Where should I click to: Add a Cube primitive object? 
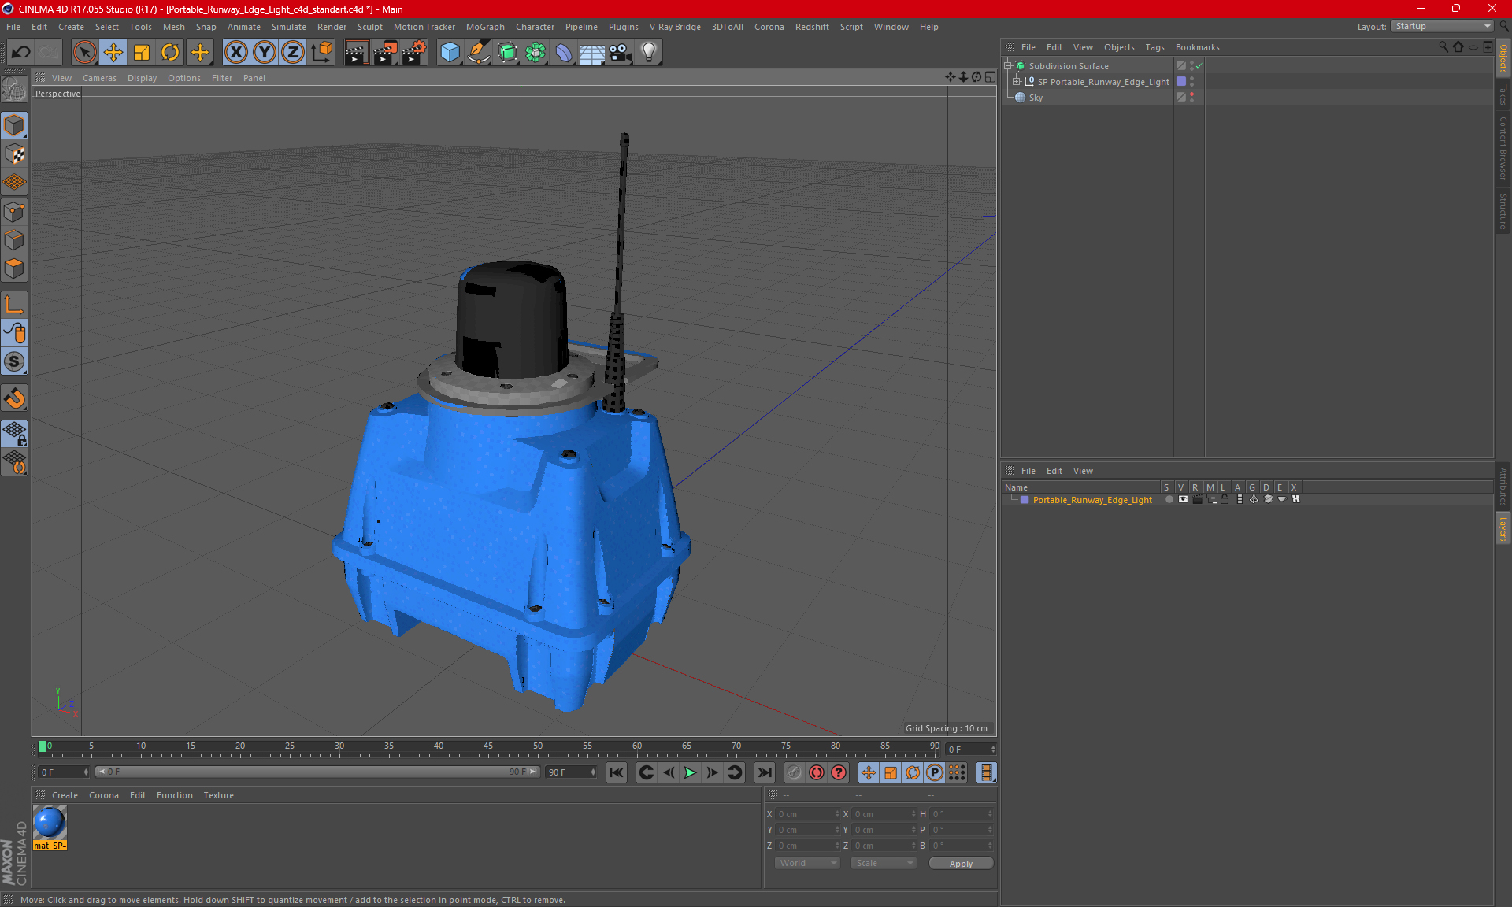[450, 53]
